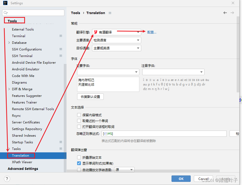Enable 自动播放文字转语音 option
This screenshot has height=185, width=242.
tap(79, 170)
